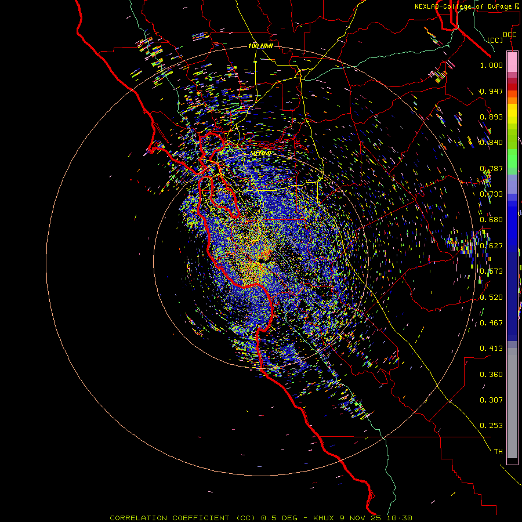Image resolution: width=522 pixels, height=522 pixels.
Task: Pick the red swatch on the color bar
Action: pos(512,87)
